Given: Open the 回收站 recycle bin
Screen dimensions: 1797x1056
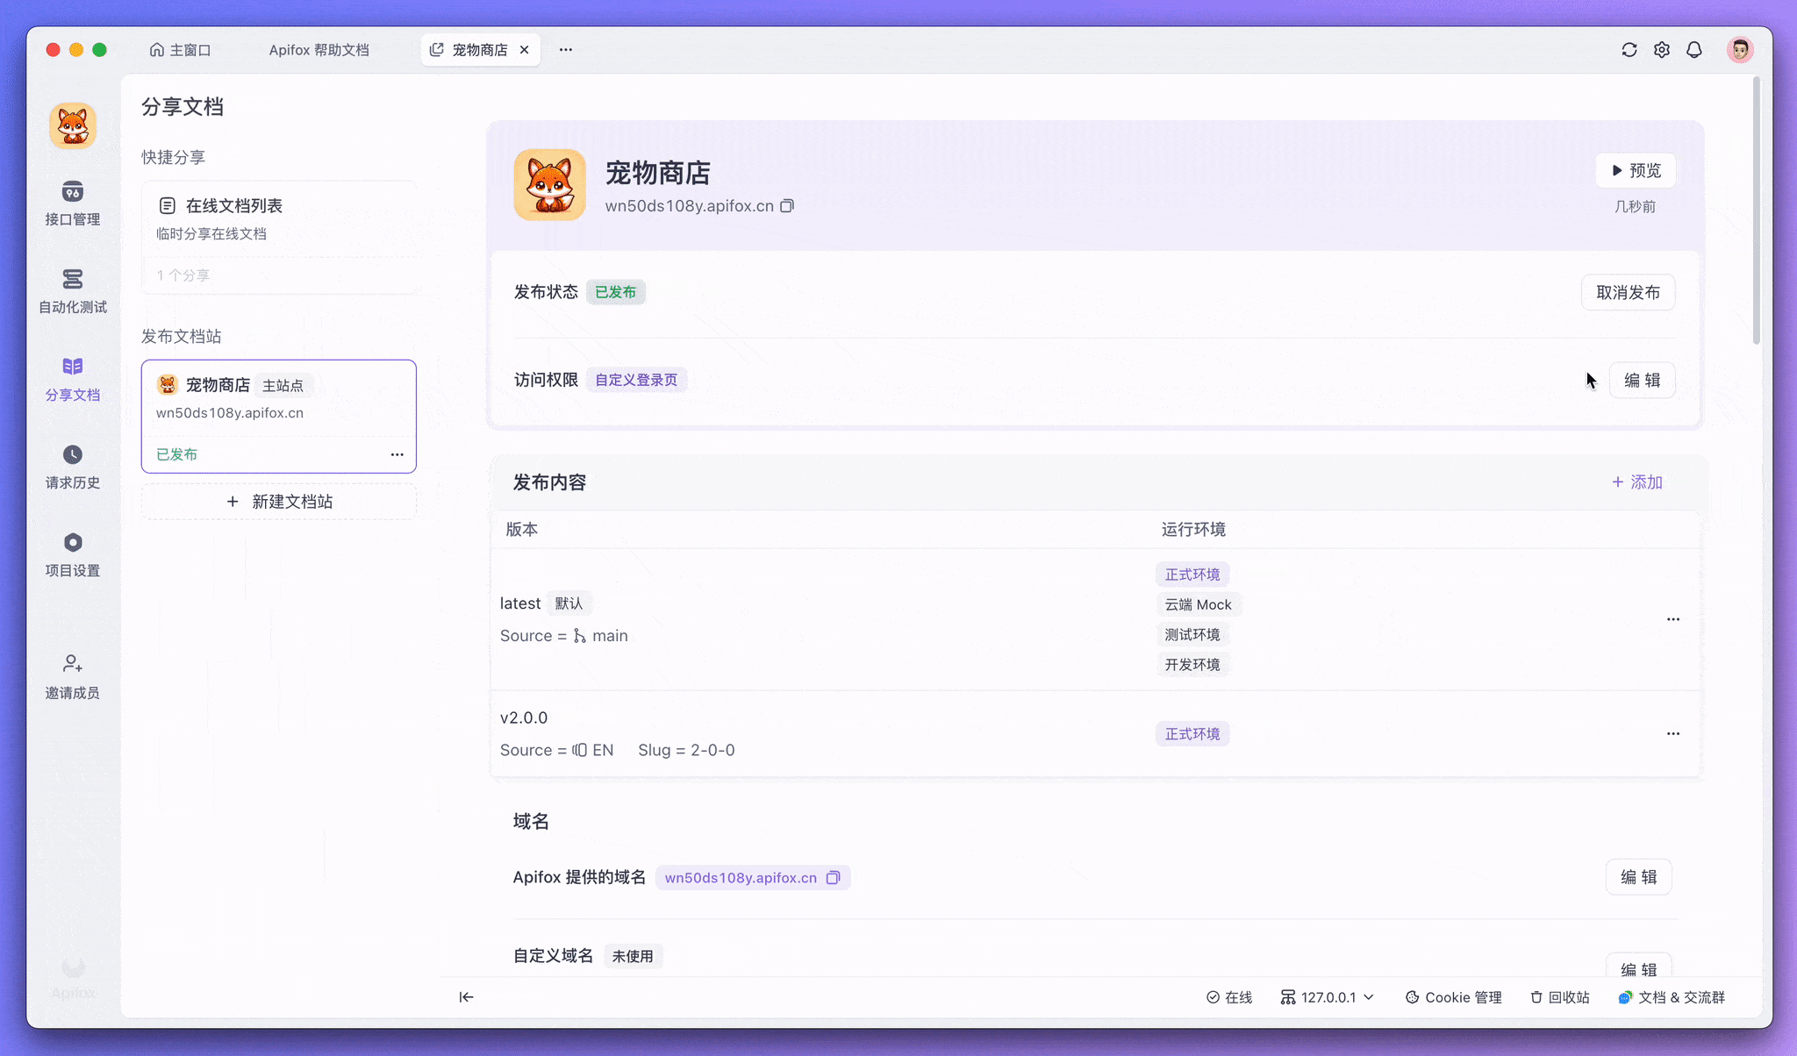Looking at the screenshot, I should [x=1560, y=997].
